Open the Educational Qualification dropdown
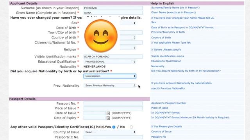Viewport: 250px width, 140px height. (x=110, y=61)
